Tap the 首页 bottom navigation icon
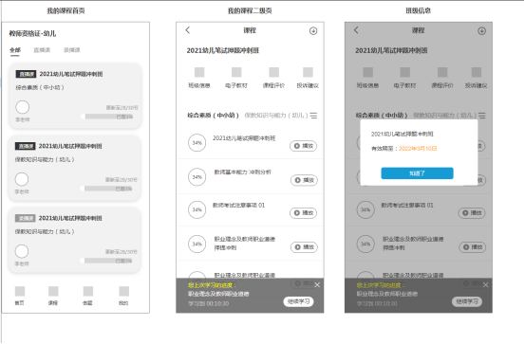This screenshot has height=344, width=525. [x=20, y=291]
